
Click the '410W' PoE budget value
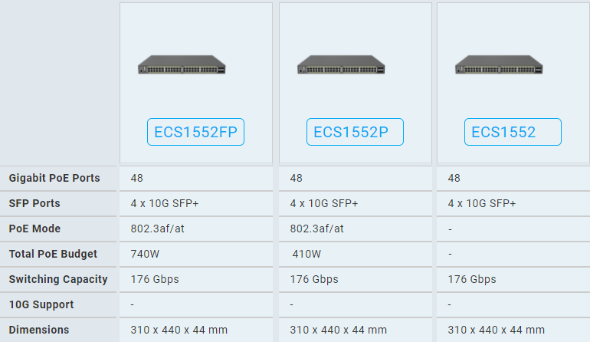pos(306,254)
